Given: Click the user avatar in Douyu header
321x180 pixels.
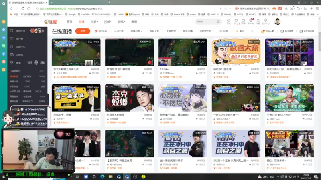Looking at the screenshot, I should point(277,22).
